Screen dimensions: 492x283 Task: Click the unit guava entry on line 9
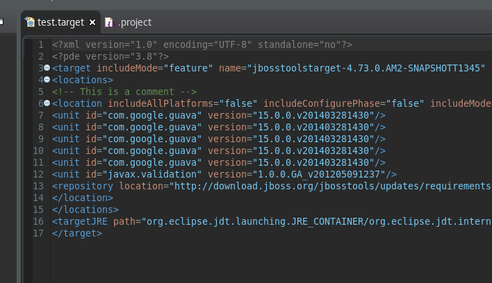(219, 139)
